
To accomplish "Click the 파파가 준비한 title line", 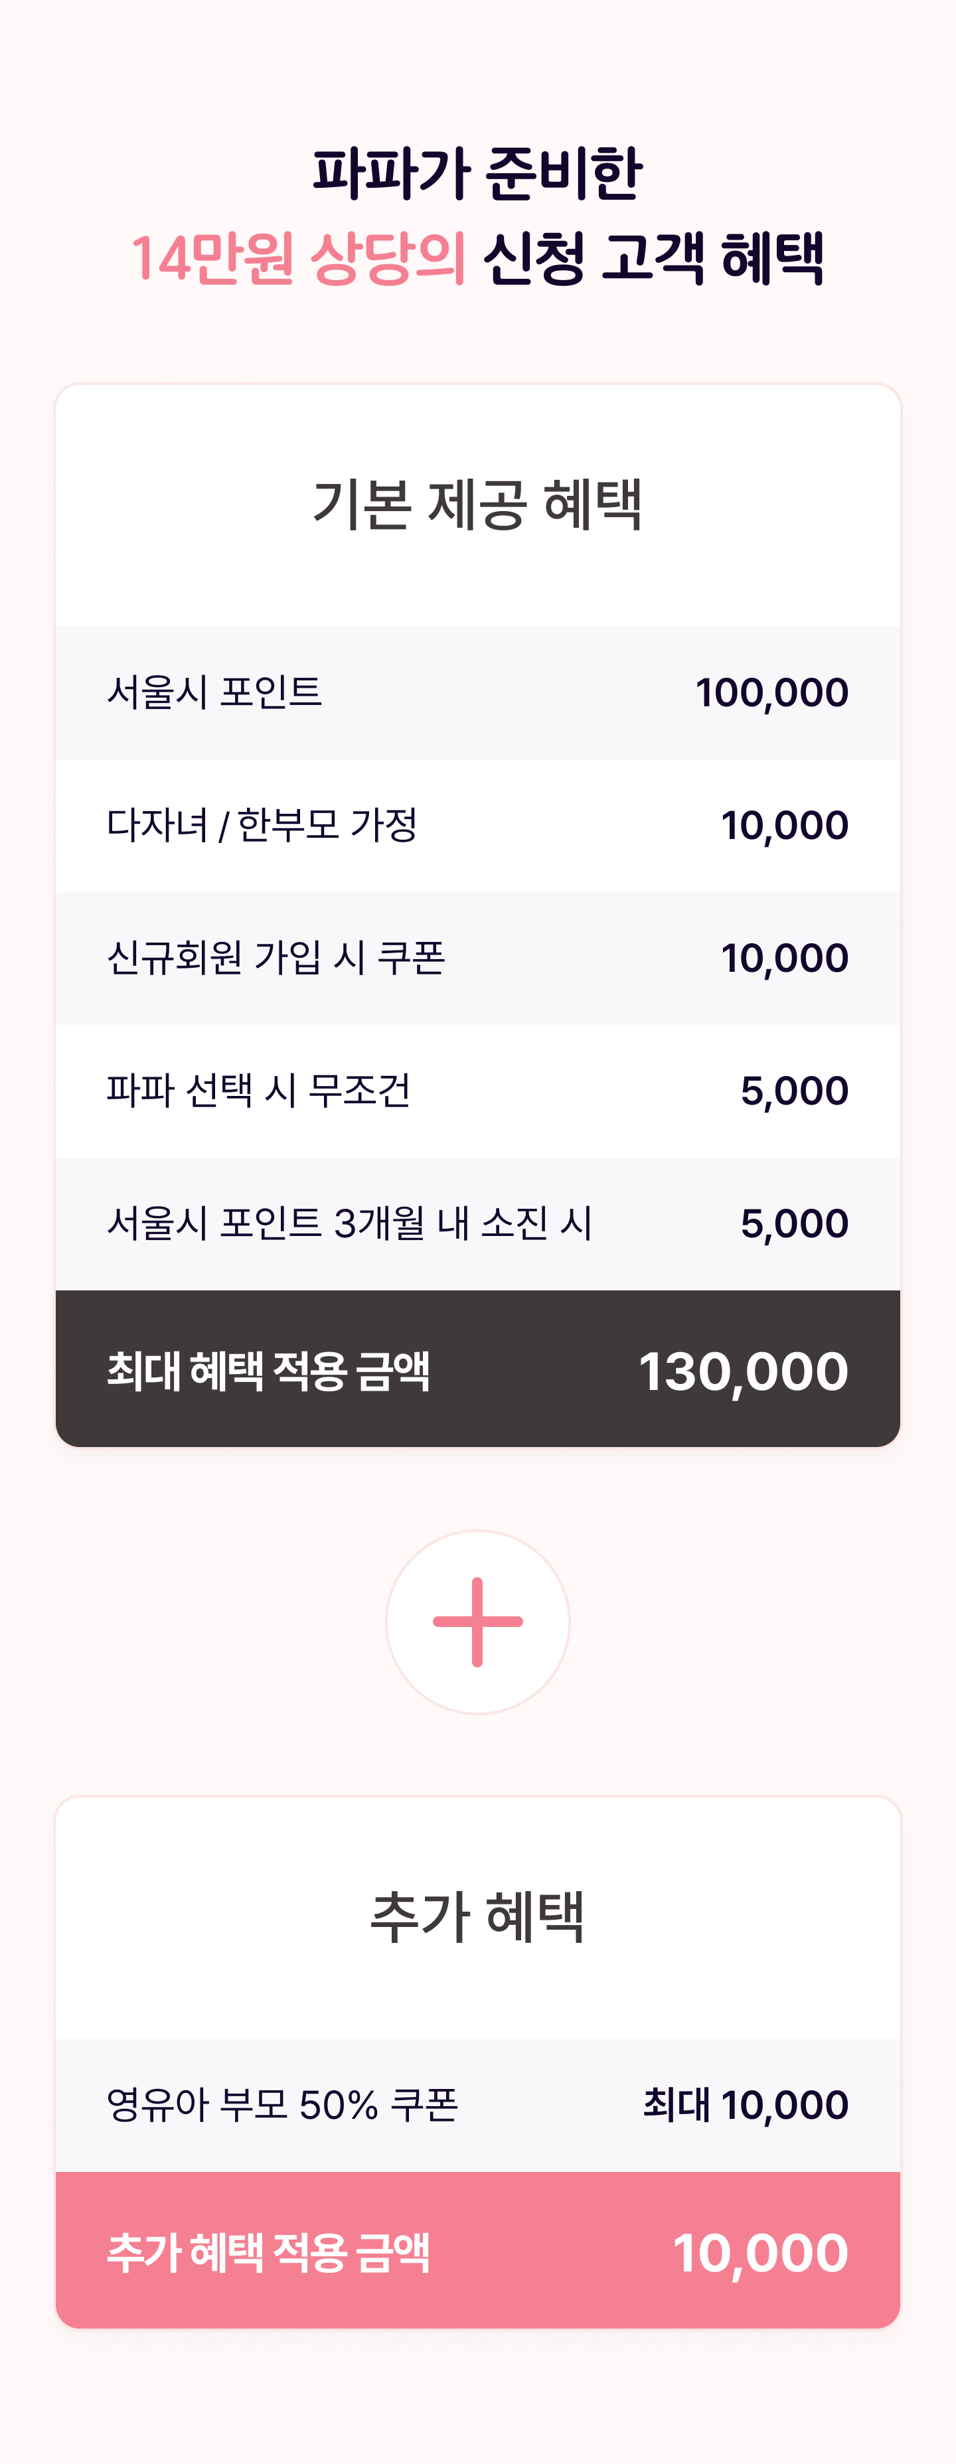I will [477, 174].
